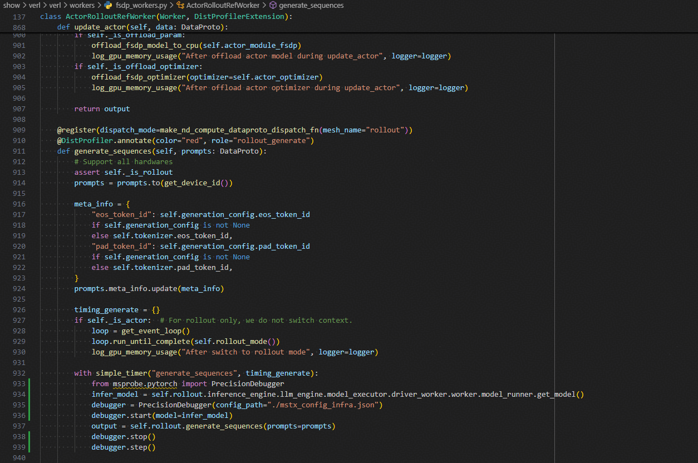This screenshot has width=698, height=463.
Task: Click 'debugger.step()' on line 939
Action: click(124, 447)
